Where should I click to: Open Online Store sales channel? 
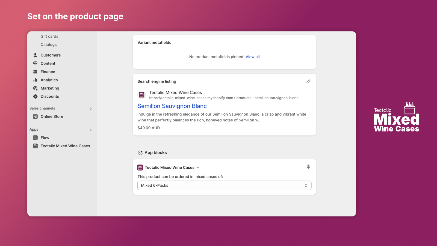[x=52, y=116]
